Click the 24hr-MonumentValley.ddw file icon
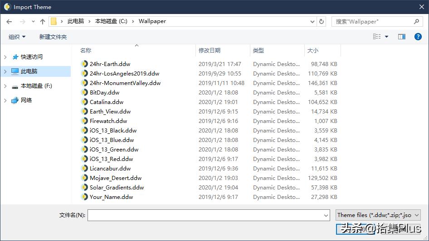The image size is (429, 241). pos(84,83)
